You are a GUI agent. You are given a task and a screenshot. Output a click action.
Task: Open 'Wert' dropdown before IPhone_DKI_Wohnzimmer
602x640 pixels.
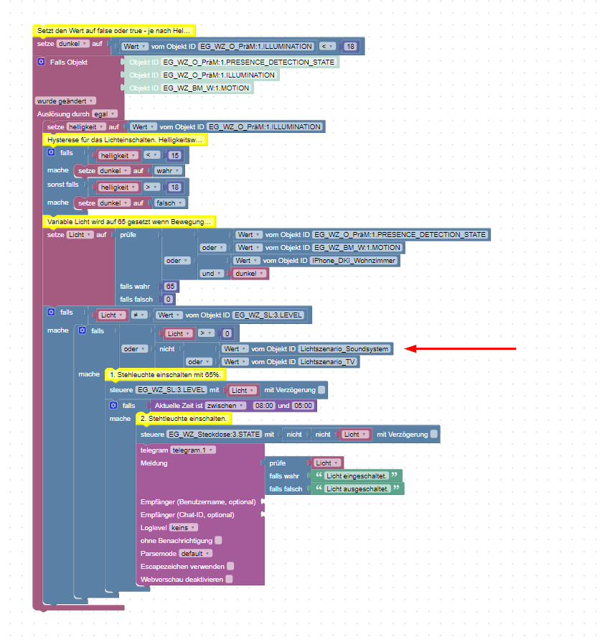pos(246,261)
